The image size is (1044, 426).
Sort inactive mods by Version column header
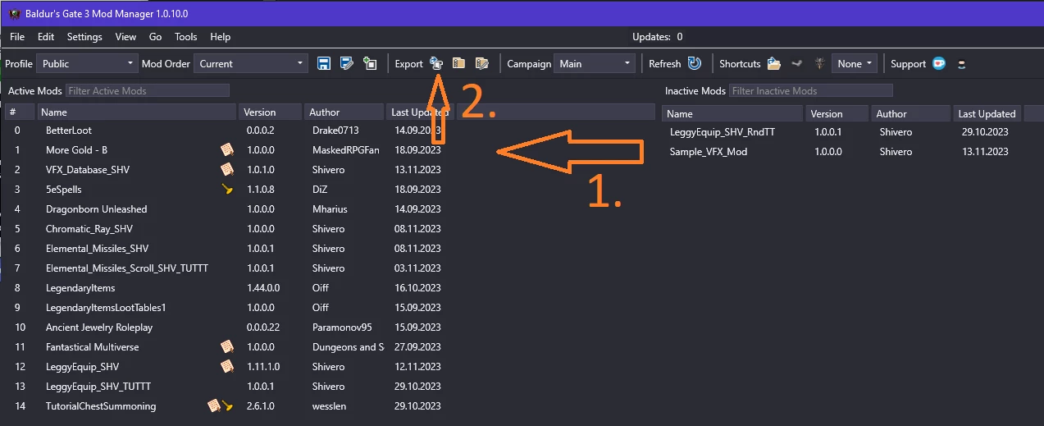tap(837, 114)
